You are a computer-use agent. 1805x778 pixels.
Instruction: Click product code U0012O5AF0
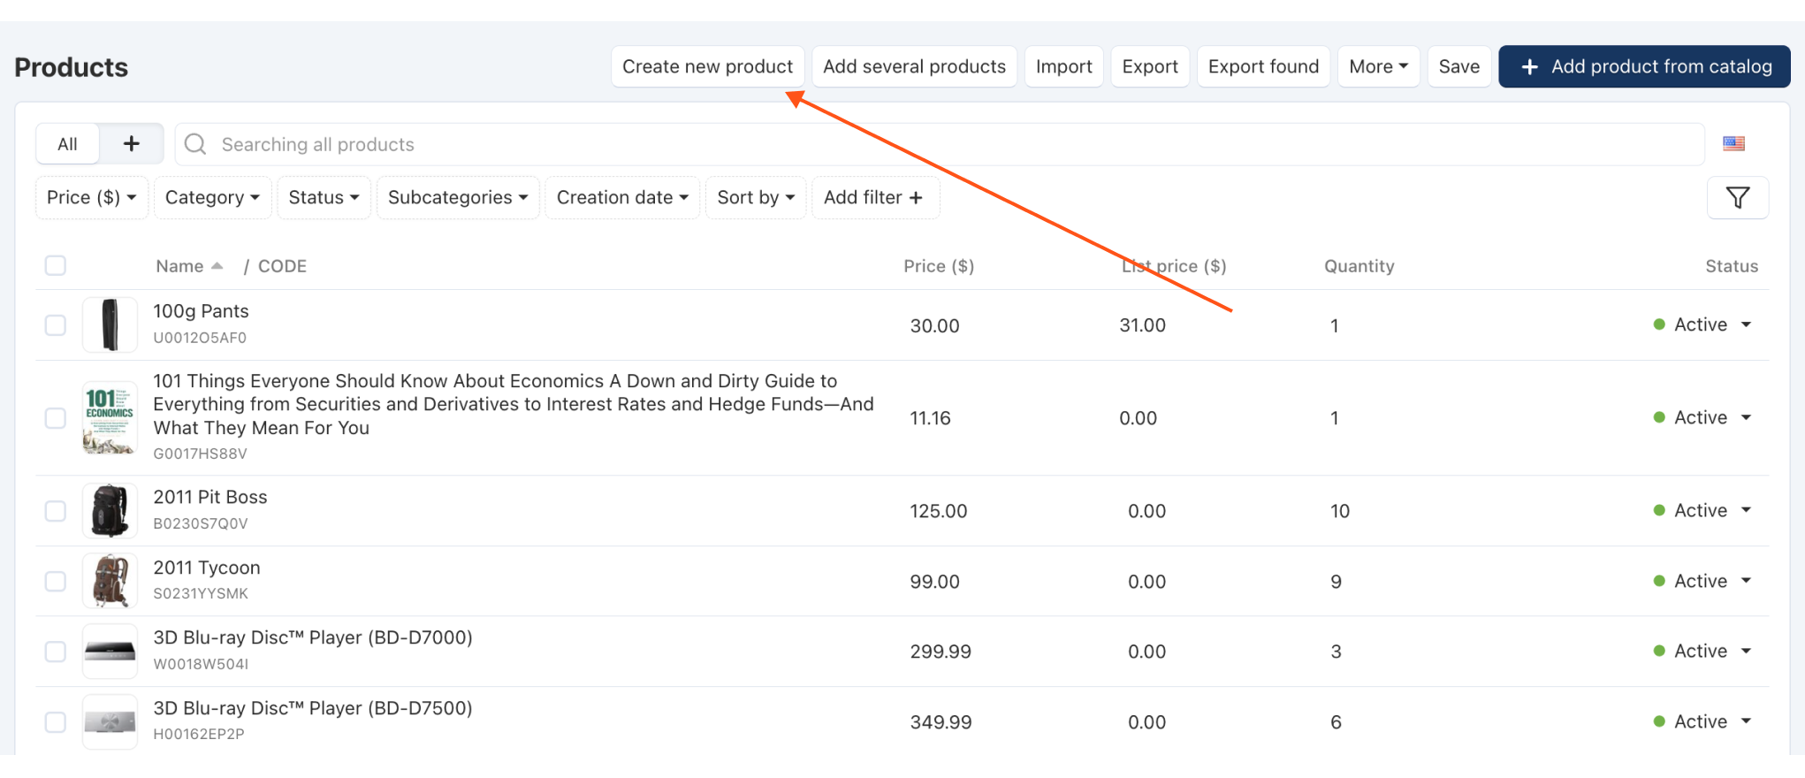200,338
